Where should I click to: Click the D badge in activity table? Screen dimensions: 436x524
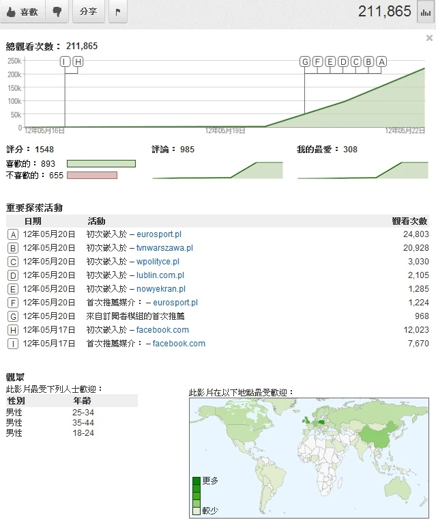(13, 276)
